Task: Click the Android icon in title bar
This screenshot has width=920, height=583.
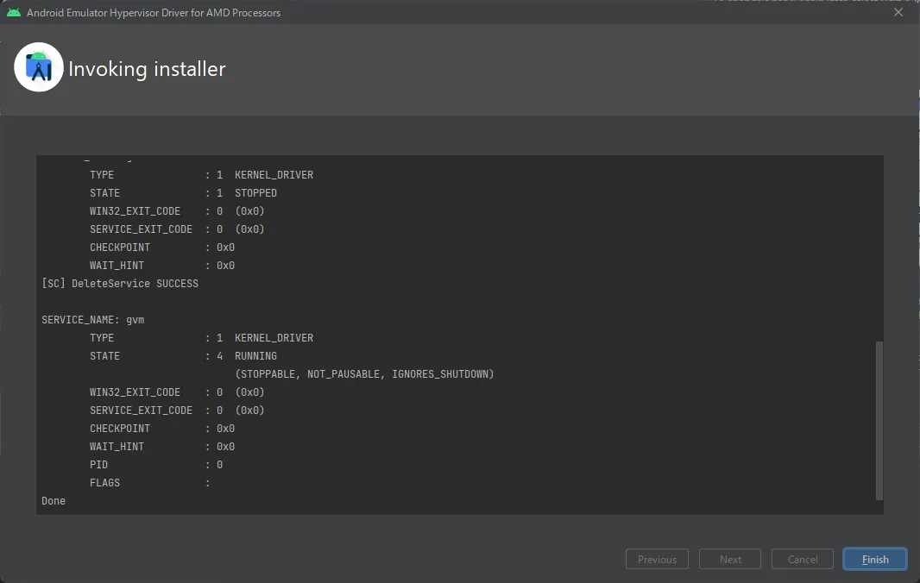Action: coord(14,13)
